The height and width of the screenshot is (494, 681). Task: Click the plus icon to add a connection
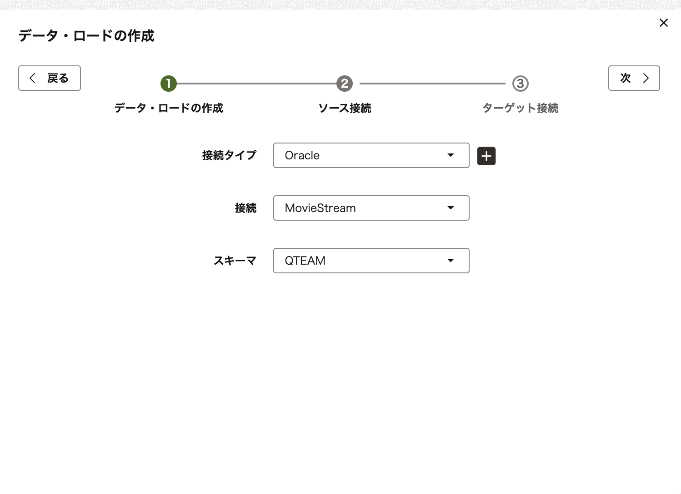pos(486,156)
